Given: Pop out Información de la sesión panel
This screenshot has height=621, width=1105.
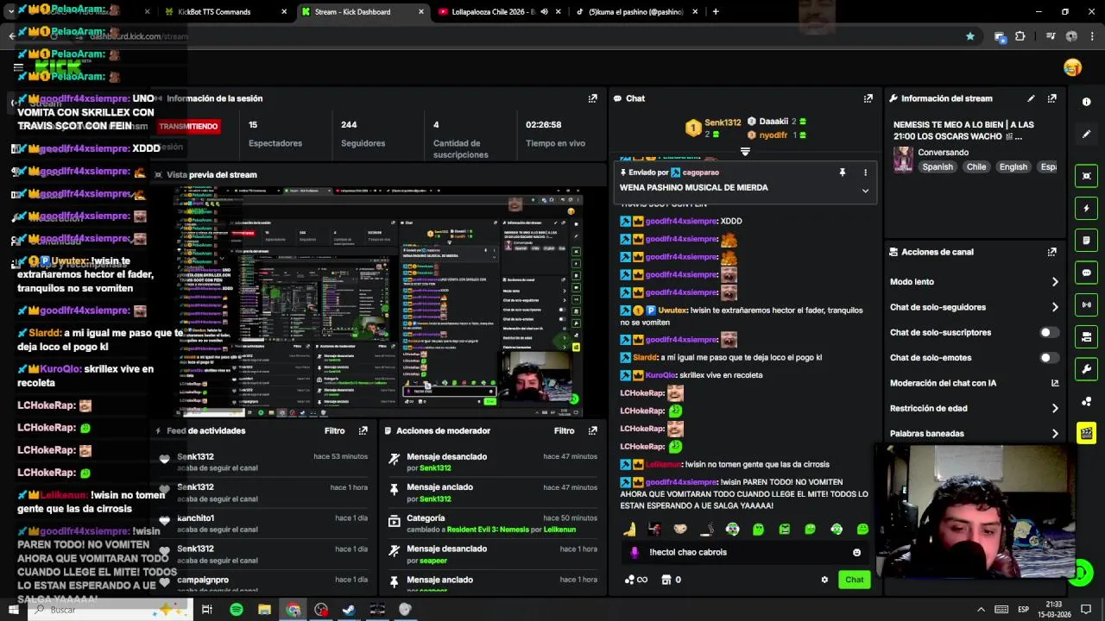Looking at the screenshot, I should click(592, 98).
